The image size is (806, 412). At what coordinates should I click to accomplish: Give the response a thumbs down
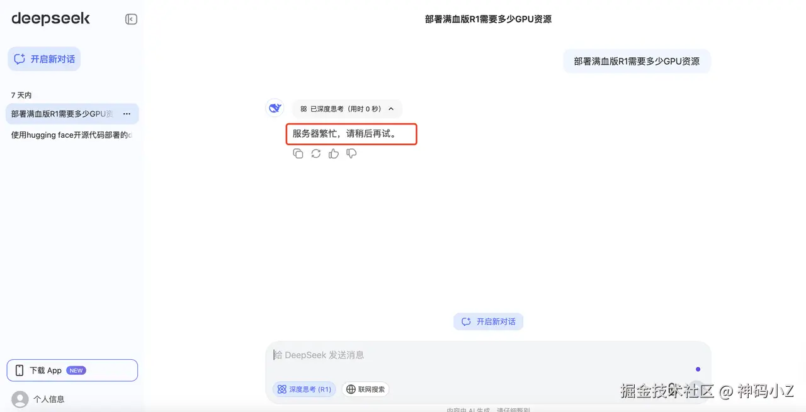click(x=351, y=153)
